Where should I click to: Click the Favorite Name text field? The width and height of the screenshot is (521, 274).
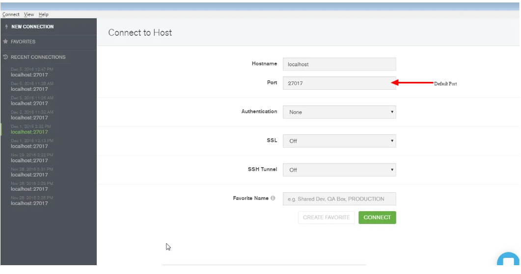(x=339, y=199)
